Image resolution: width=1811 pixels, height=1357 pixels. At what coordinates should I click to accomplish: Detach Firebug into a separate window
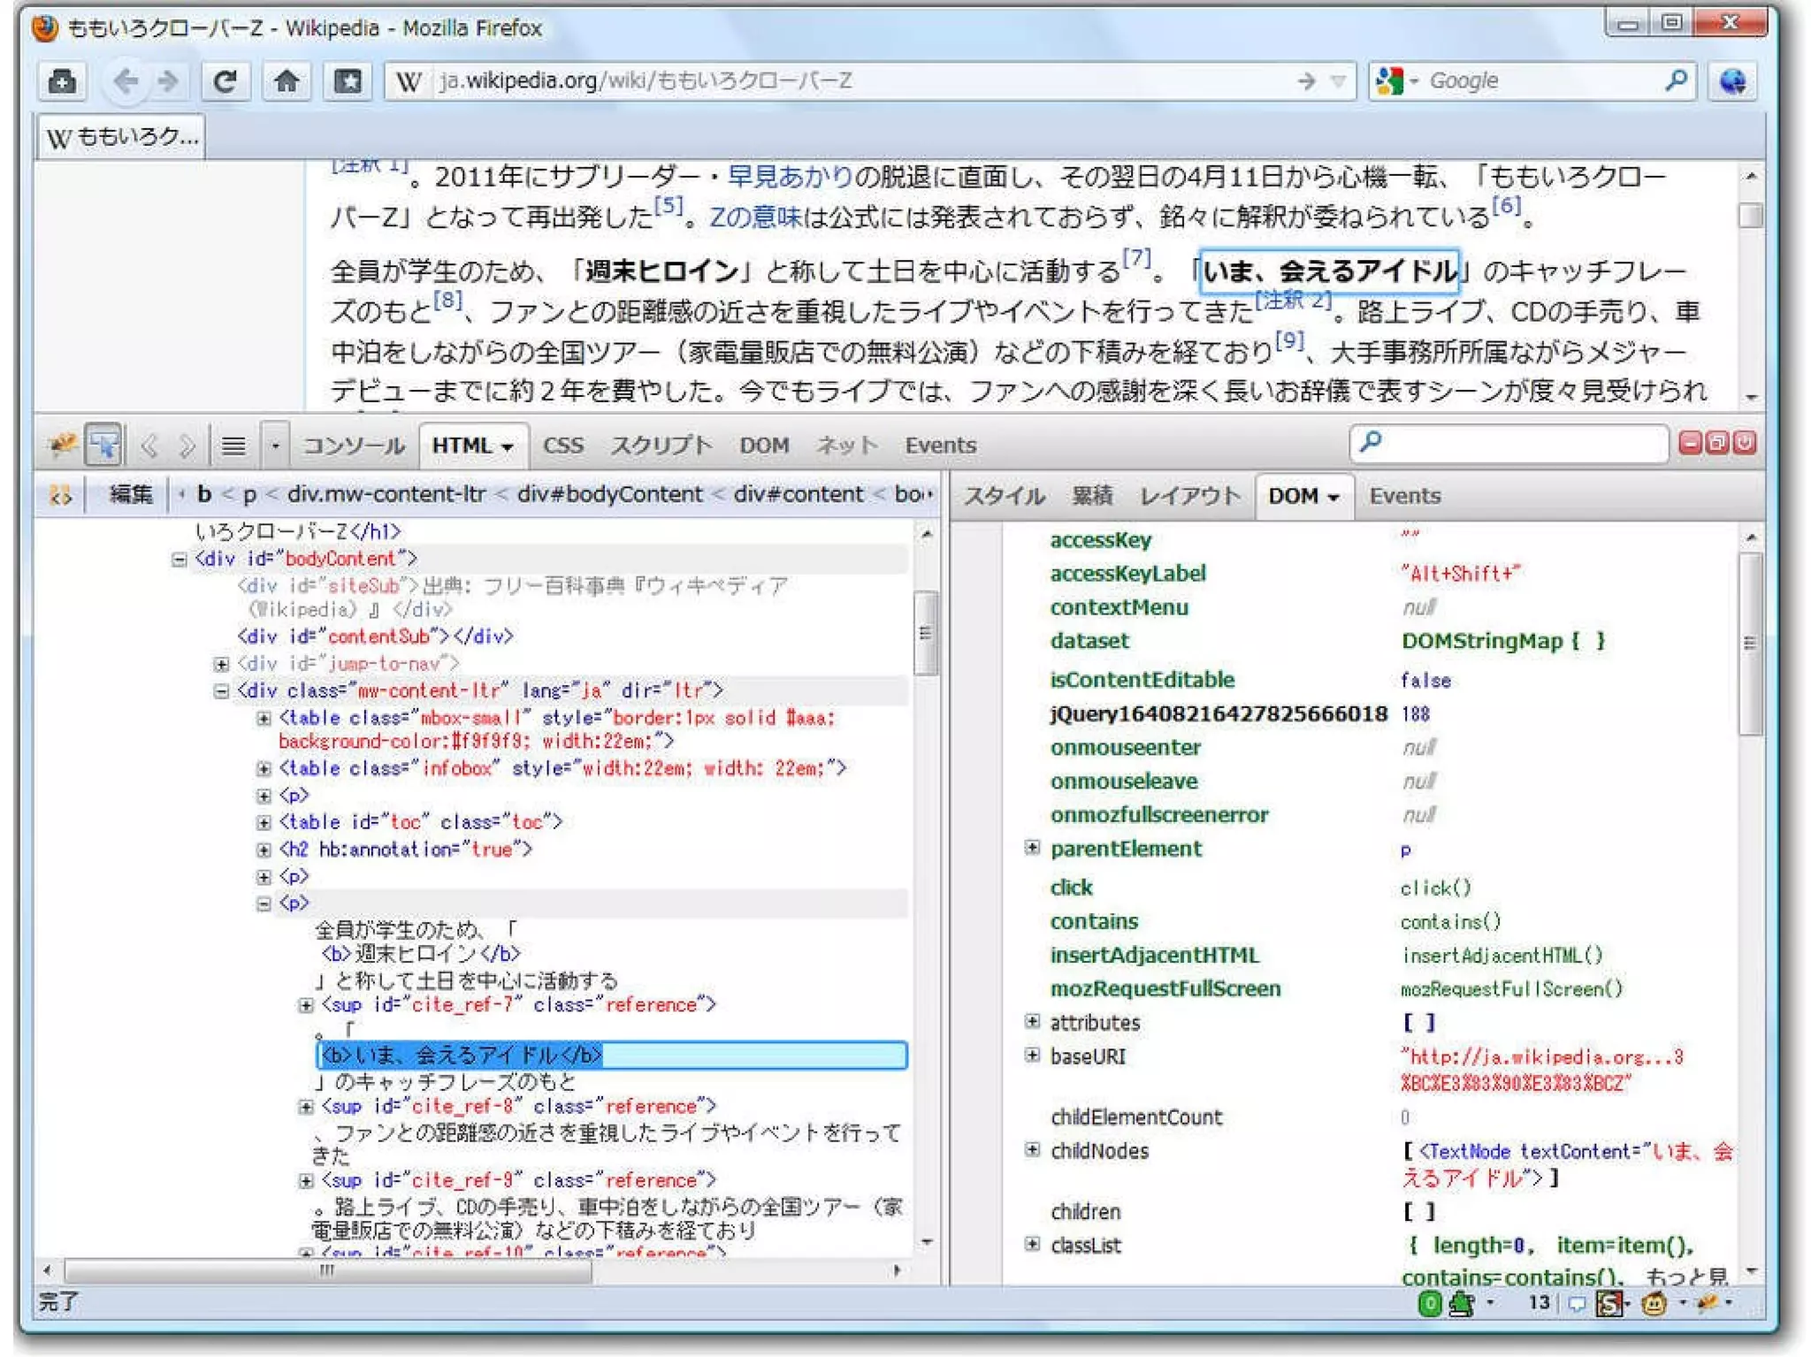tap(1716, 443)
